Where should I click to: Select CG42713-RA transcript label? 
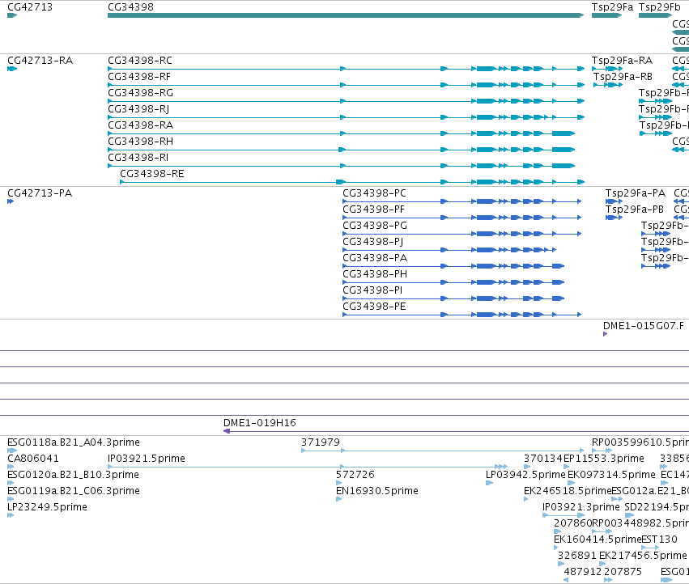[40, 60]
